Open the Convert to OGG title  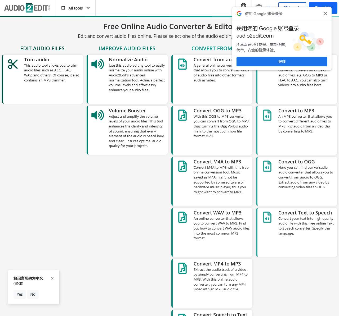tap(296, 162)
